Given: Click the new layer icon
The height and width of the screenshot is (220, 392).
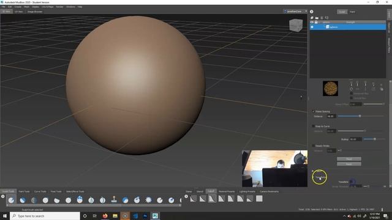Looking at the screenshot, I should [x=312, y=18].
